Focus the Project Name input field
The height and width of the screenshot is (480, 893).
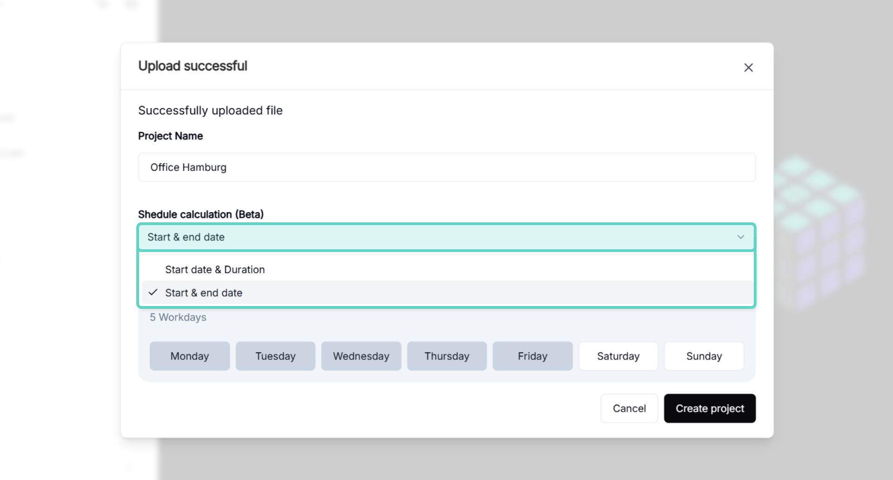[446, 167]
